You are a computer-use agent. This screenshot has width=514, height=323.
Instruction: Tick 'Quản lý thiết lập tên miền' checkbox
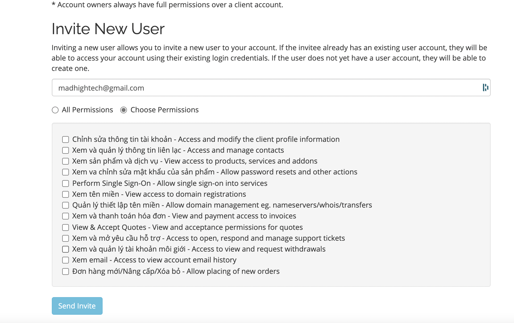pyautogui.click(x=66, y=205)
